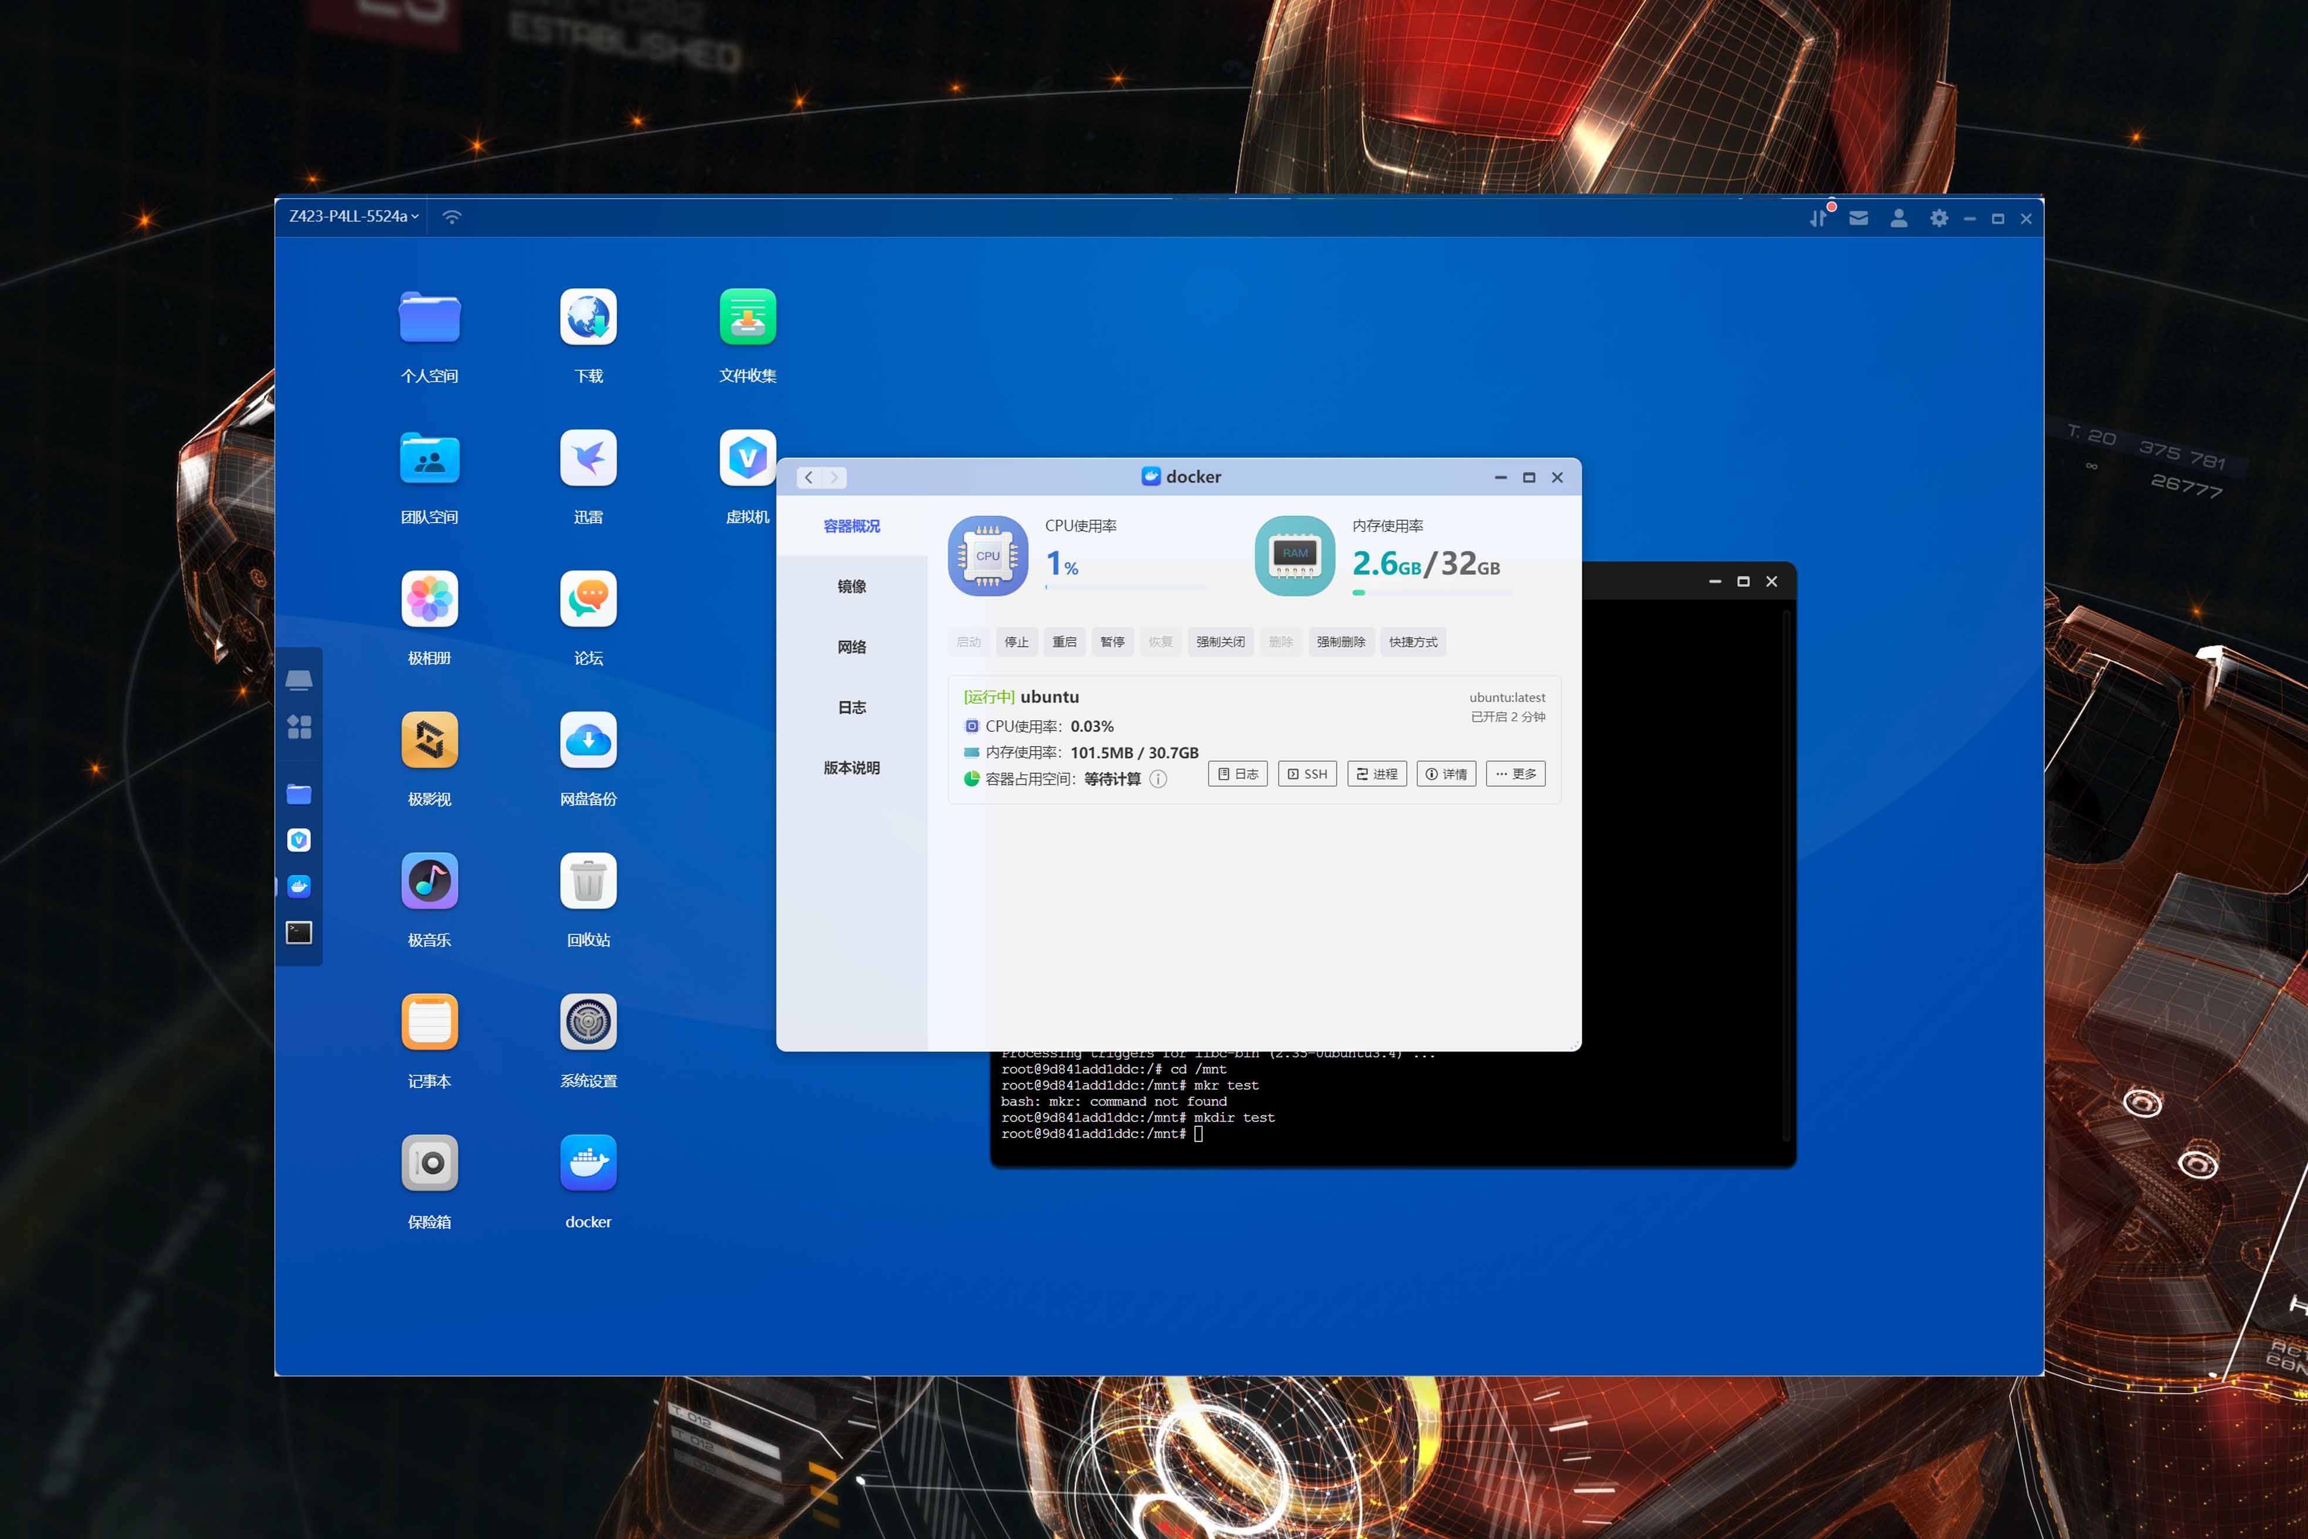Viewport: 2308px width, 1539px height.
Task: Launch the 极影视 video app
Action: click(x=429, y=740)
